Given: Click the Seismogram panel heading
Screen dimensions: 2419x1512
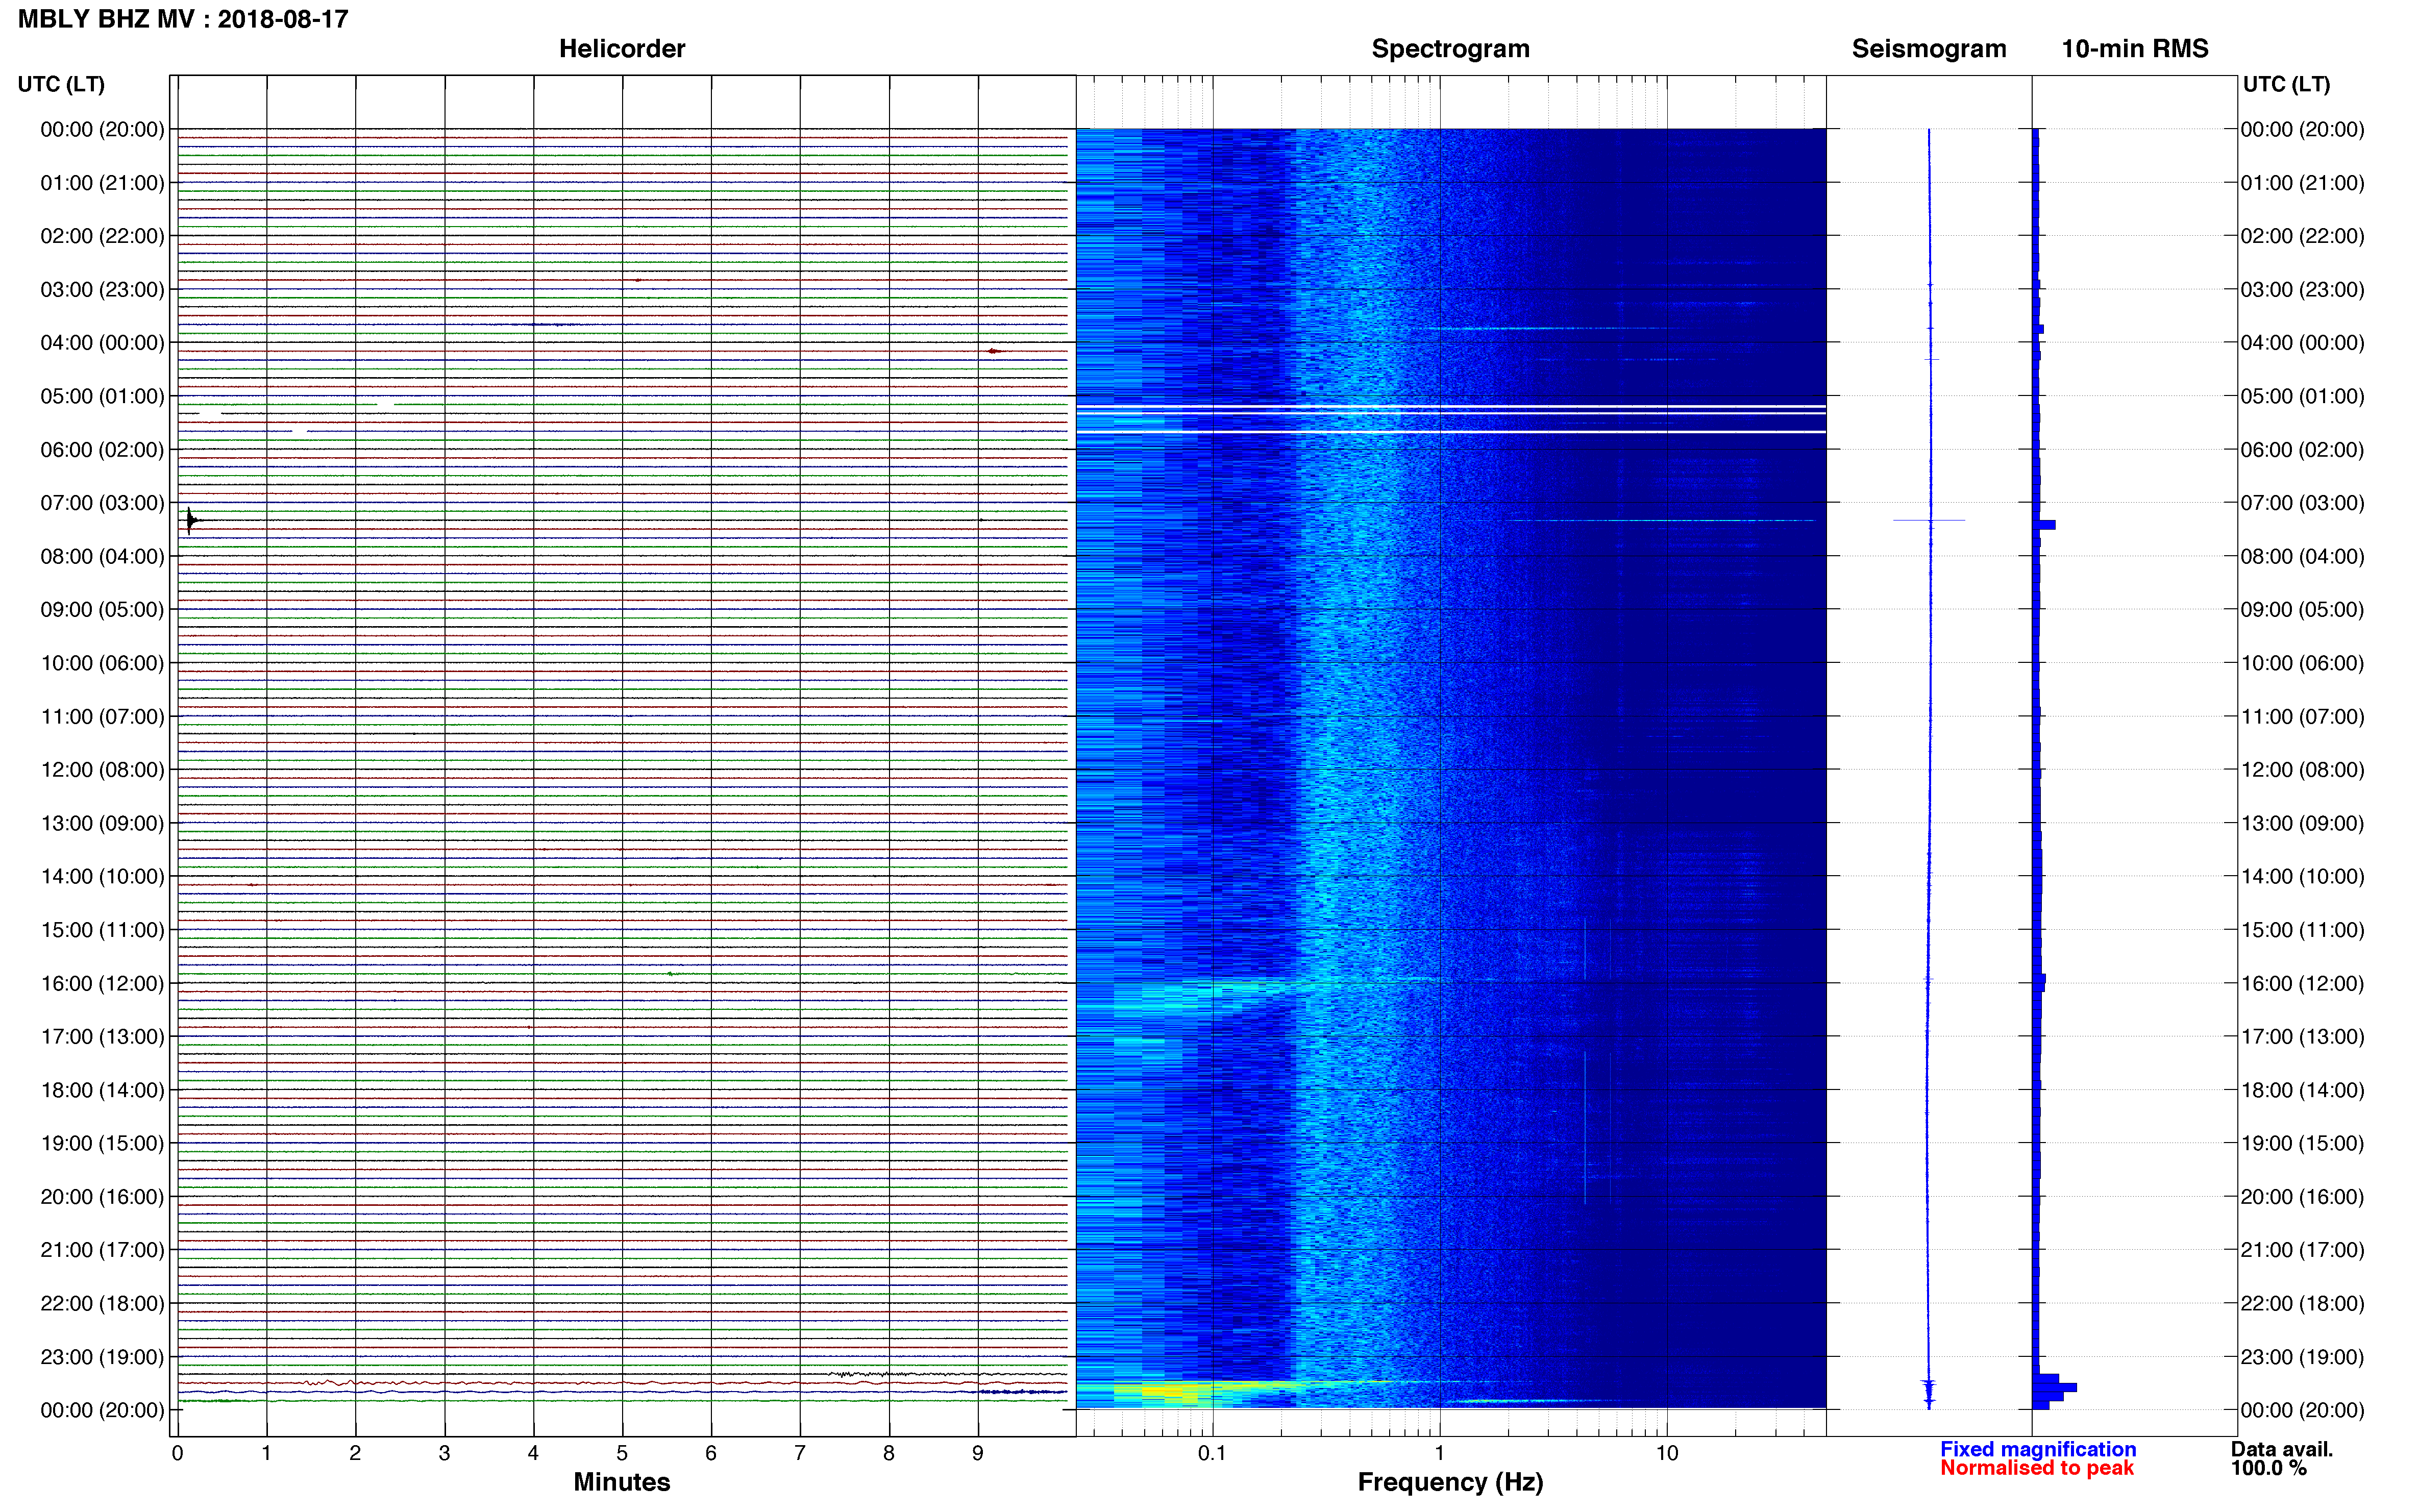Looking at the screenshot, I should [x=1929, y=49].
